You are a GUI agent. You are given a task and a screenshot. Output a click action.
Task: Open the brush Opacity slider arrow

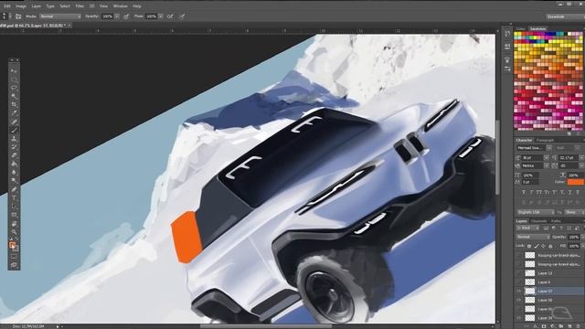point(117,16)
